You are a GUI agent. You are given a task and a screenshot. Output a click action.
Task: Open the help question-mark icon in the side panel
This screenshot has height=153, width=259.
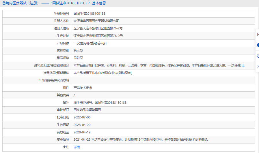(x=258, y=45)
